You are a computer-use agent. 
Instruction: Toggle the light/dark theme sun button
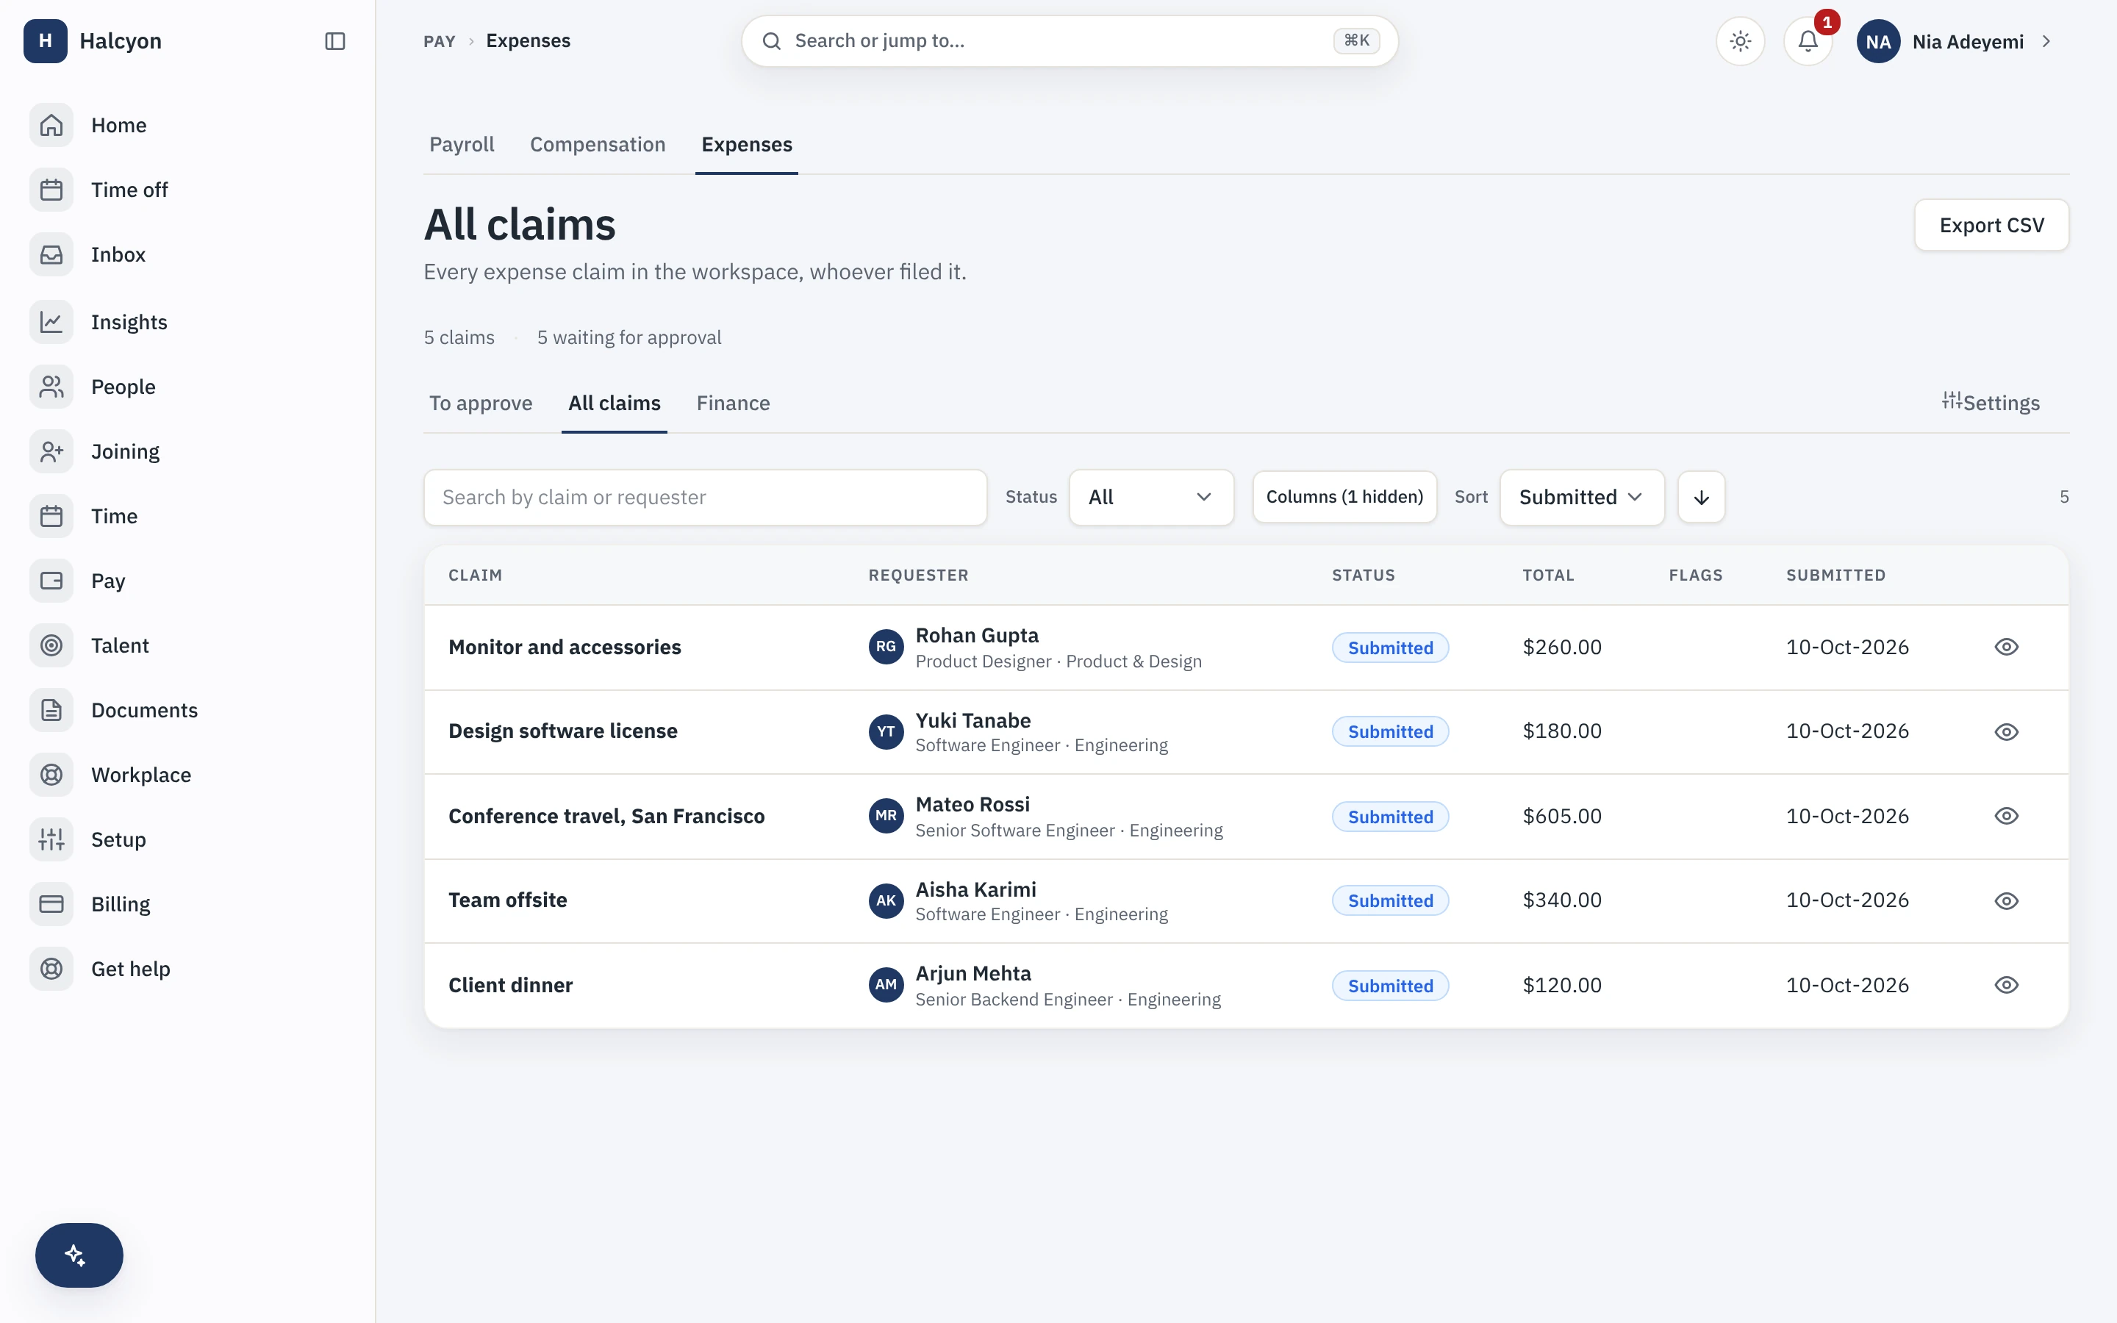[x=1741, y=41]
